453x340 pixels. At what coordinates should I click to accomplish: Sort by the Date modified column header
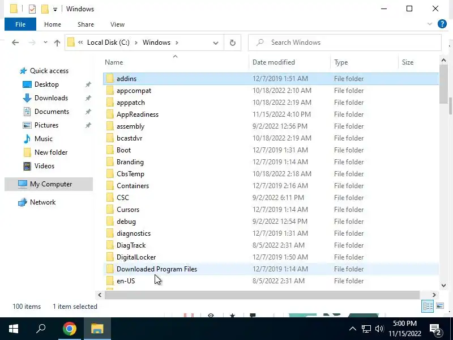point(273,62)
